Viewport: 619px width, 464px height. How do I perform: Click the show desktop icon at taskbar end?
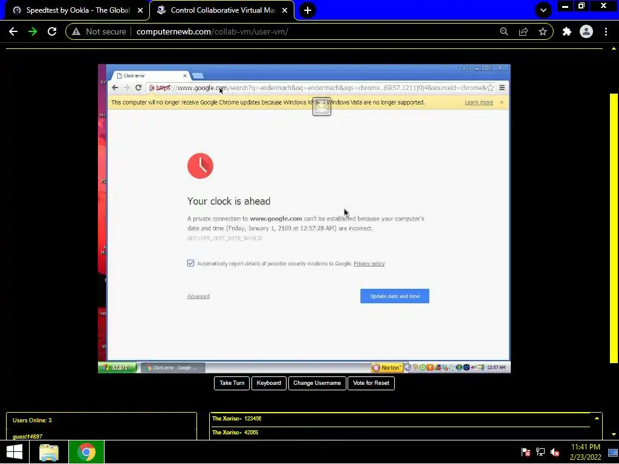point(613,452)
